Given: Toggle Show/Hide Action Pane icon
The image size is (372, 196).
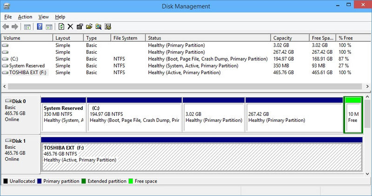Looking at the screenshot, I should [49, 27].
